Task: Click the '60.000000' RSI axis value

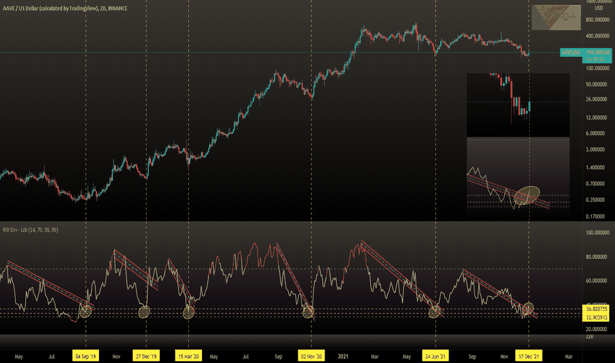Action: 596,280
